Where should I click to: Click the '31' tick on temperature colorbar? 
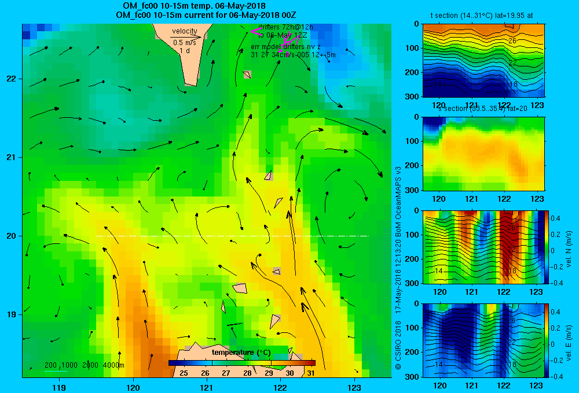[311, 373]
